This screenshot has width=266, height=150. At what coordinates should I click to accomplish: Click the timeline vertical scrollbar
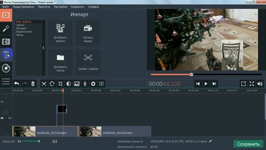point(265,107)
